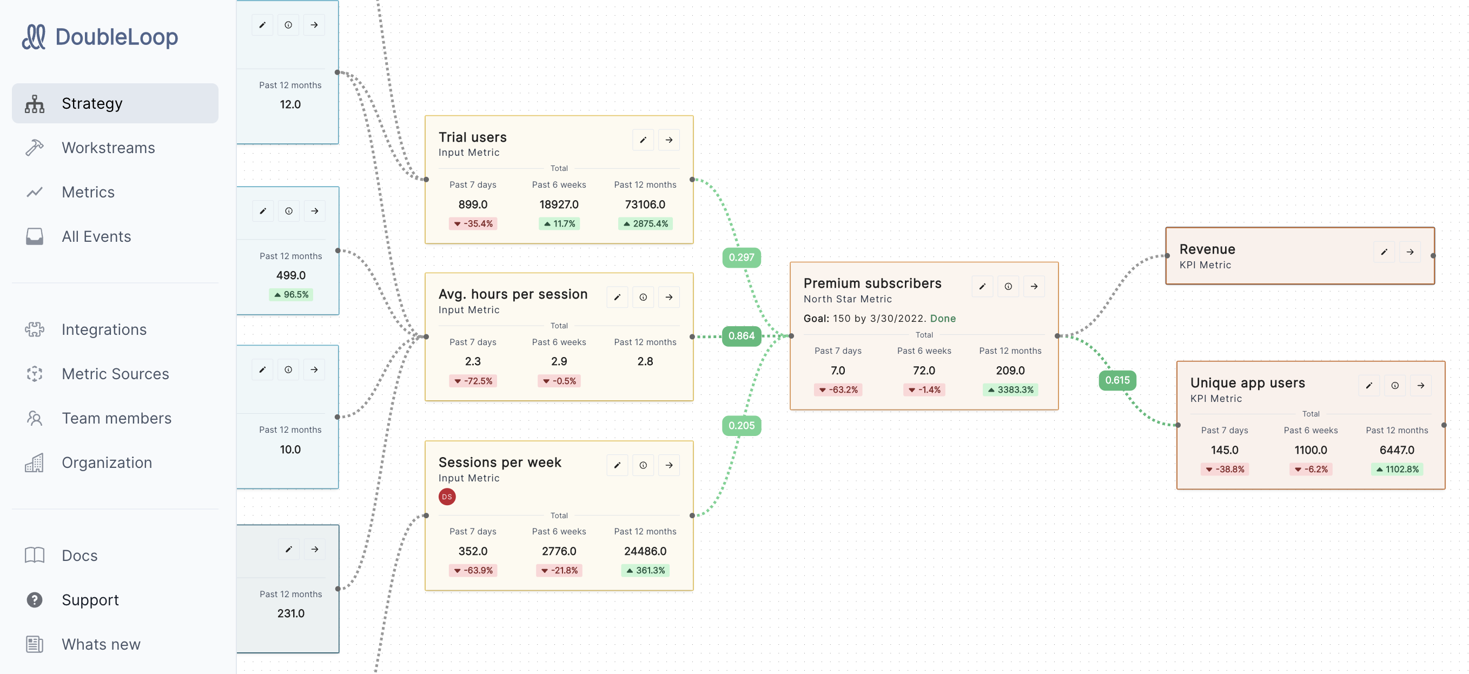Click the Done link on Premium subscribers goal
1469x674 pixels.
tap(943, 318)
